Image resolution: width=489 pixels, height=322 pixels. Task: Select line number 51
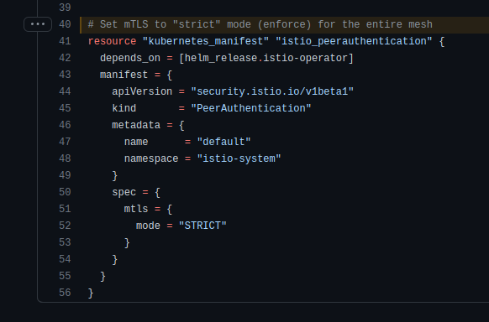(65, 209)
